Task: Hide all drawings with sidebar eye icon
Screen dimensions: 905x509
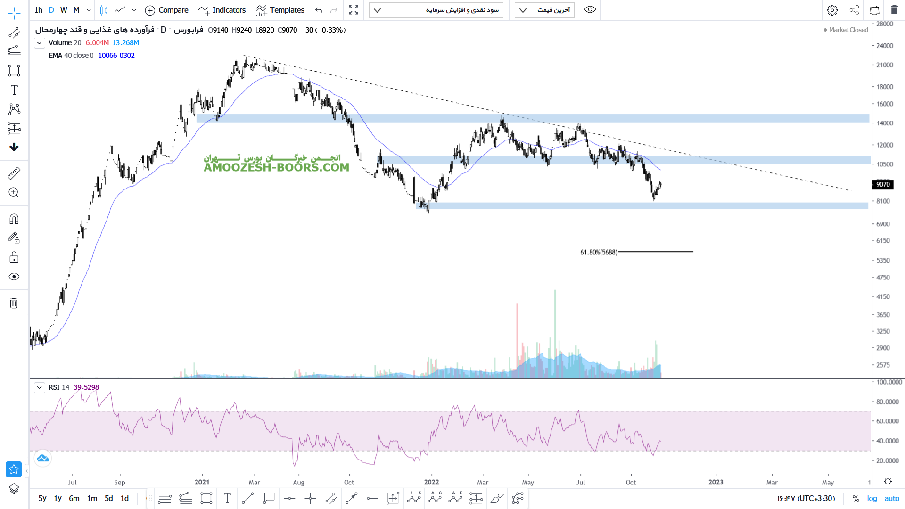Action: tap(14, 277)
